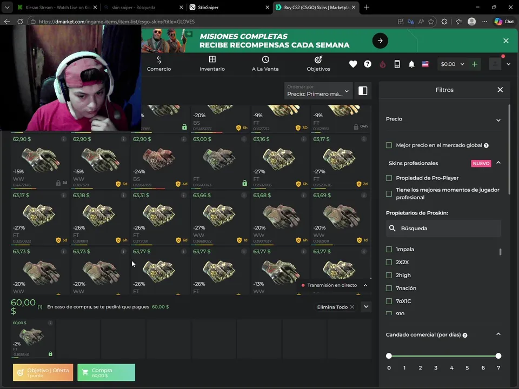This screenshot has width=519, height=389.
Task: Open a new browser tab
Action: 367,7
